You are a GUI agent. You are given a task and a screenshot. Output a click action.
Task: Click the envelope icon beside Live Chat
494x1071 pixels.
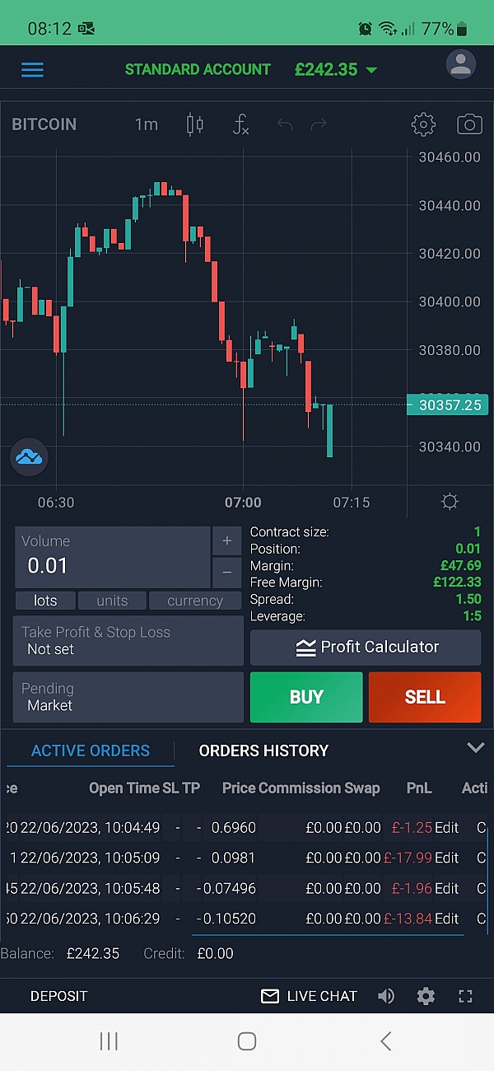point(270,996)
